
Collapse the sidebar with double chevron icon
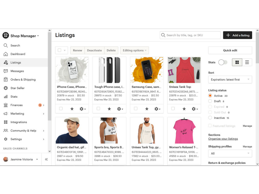point(46,159)
